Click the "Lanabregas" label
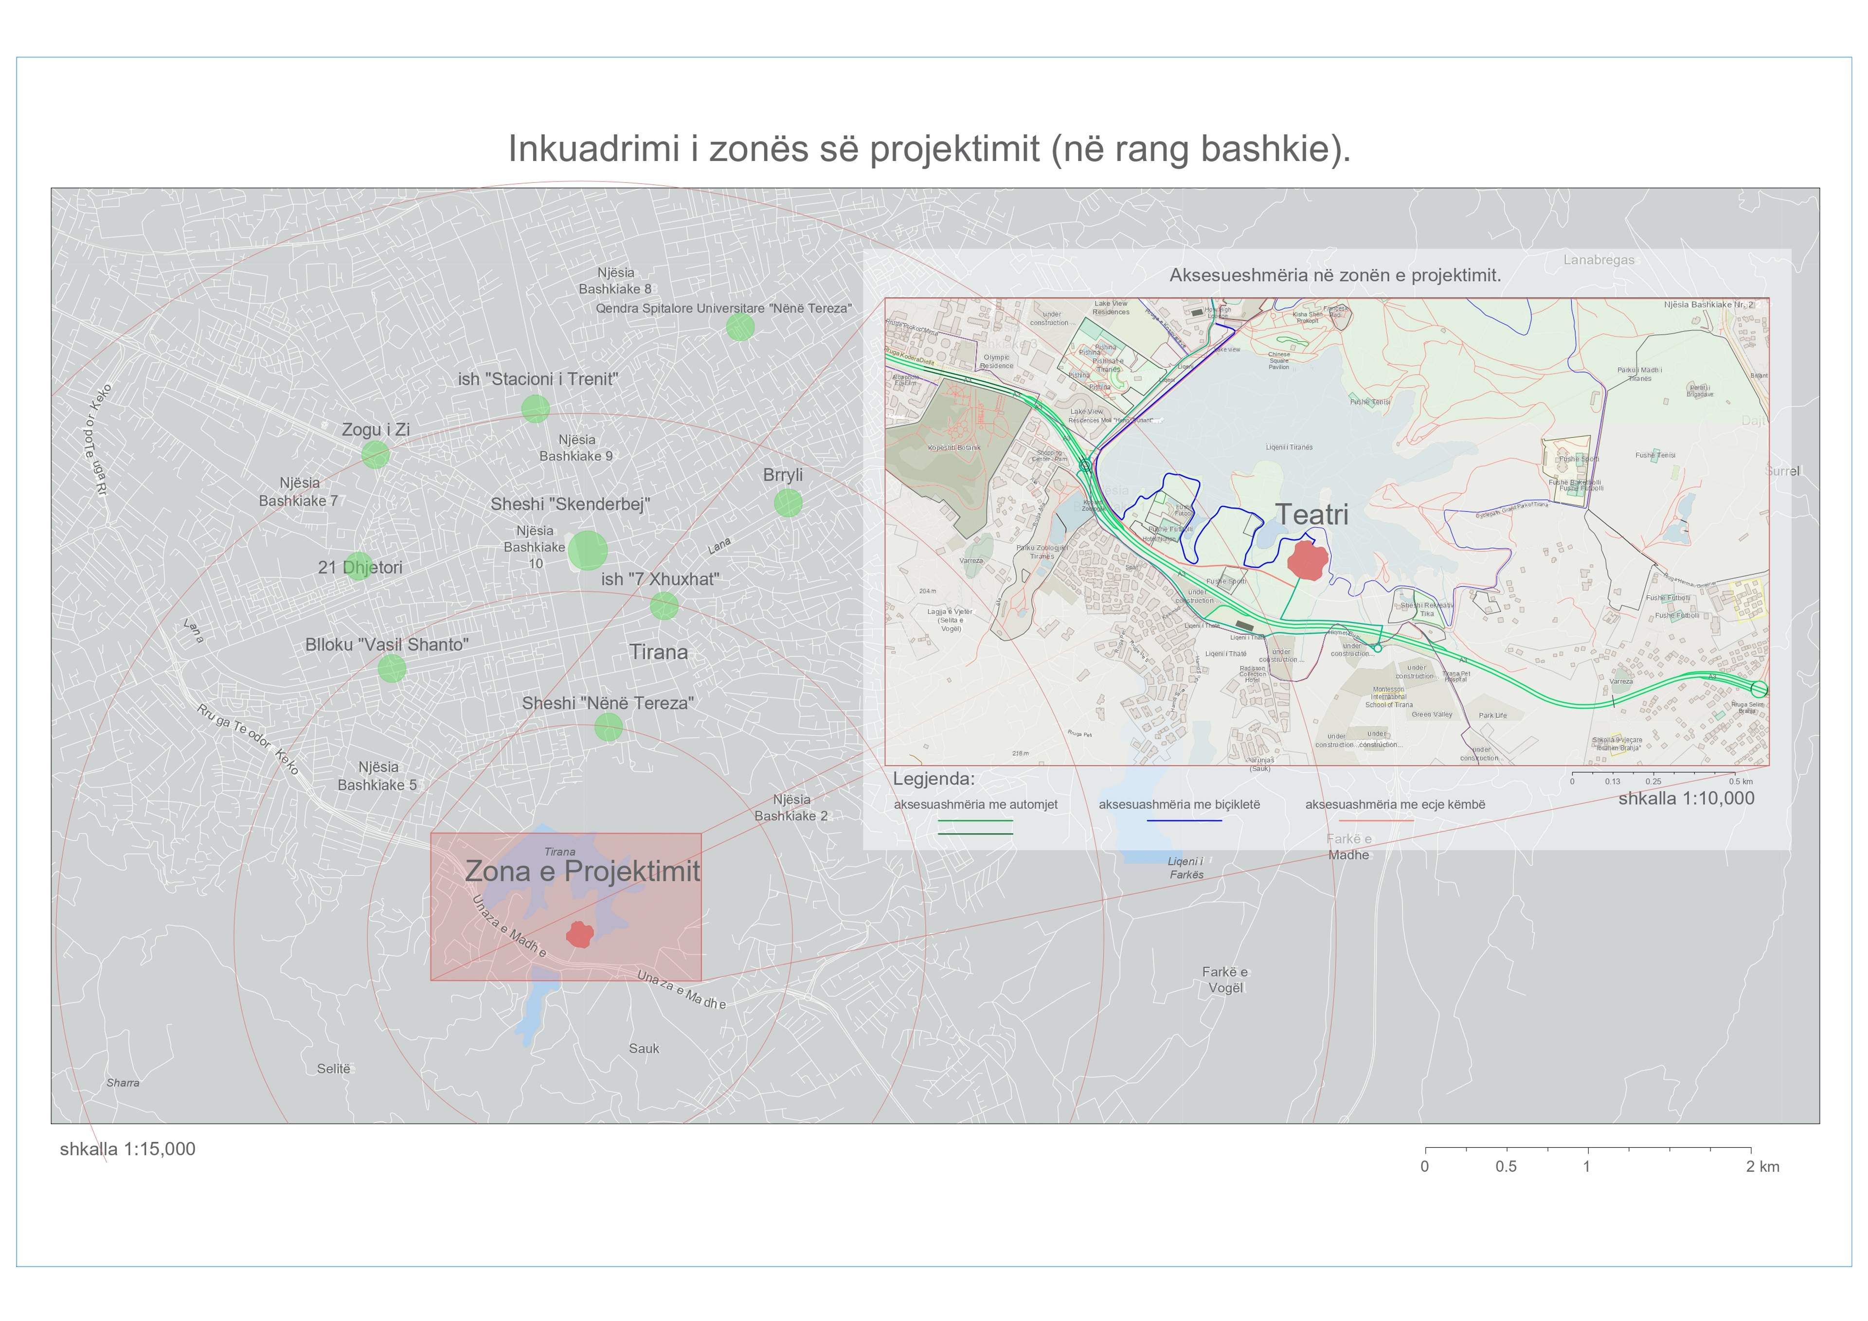 [1599, 260]
